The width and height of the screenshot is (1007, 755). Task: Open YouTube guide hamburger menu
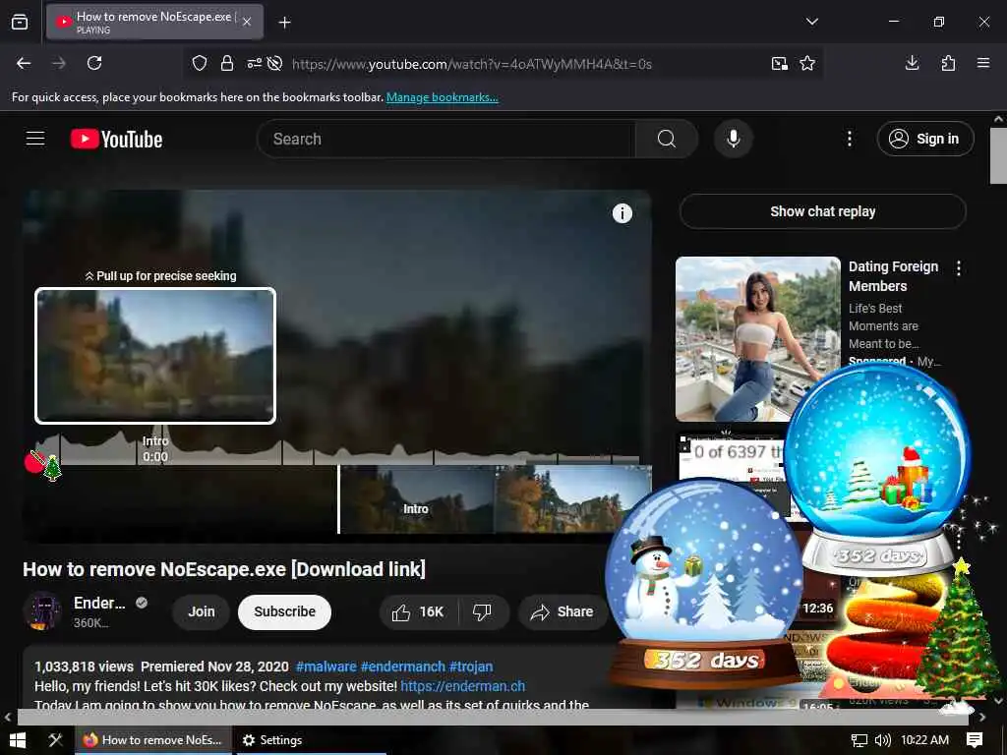(x=35, y=138)
